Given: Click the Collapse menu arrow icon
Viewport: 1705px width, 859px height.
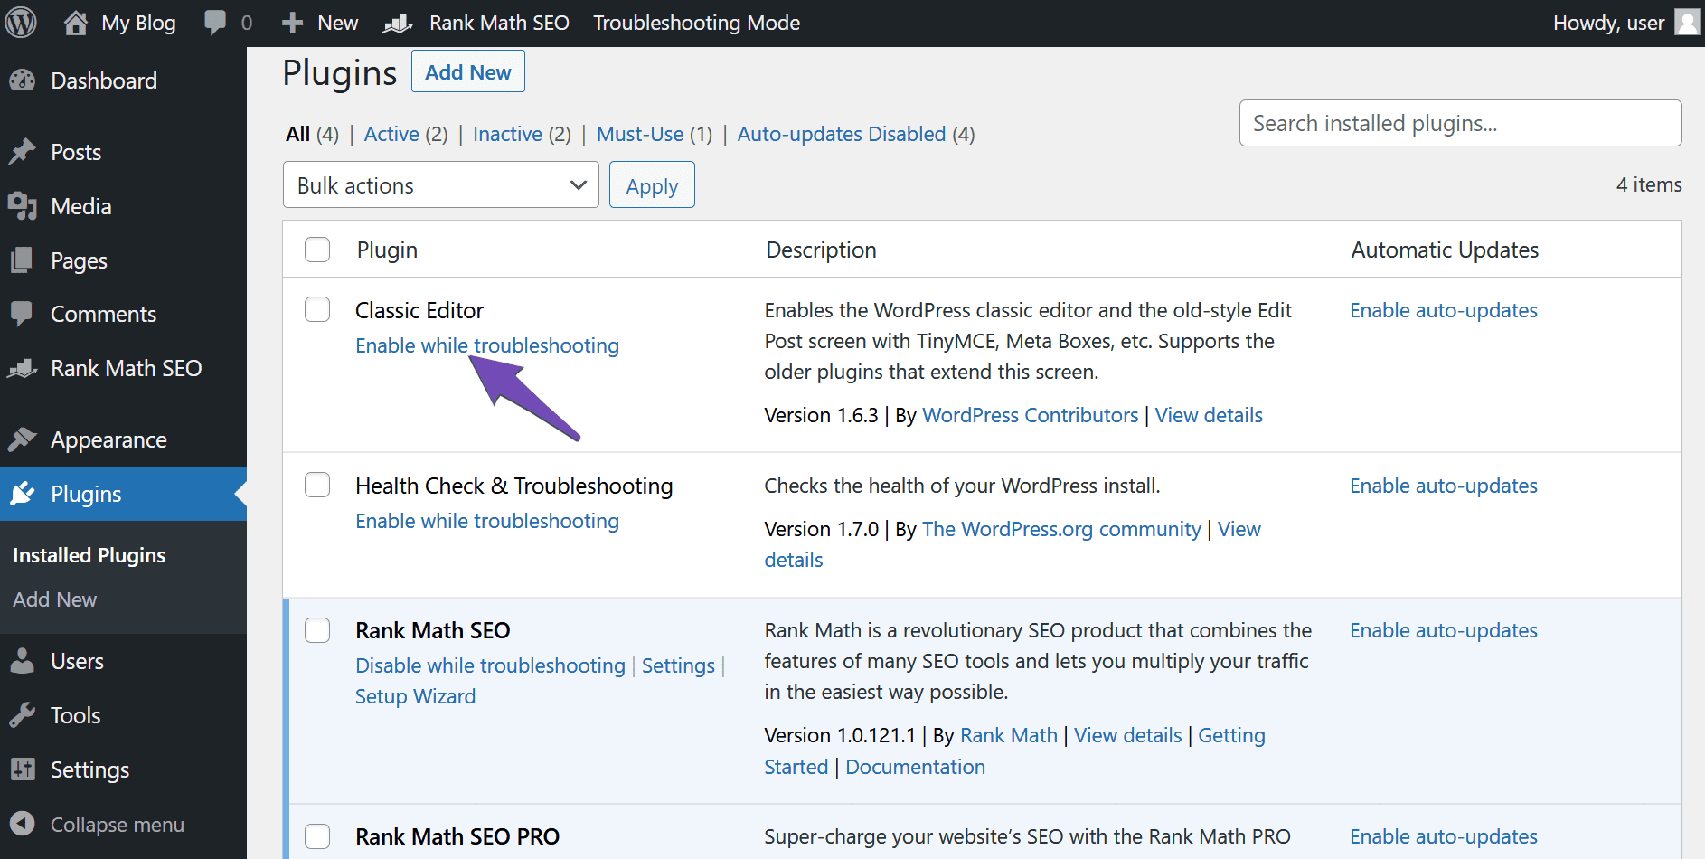Looking at the screenshot, I should pyautogui.click(x=23, y=824).
